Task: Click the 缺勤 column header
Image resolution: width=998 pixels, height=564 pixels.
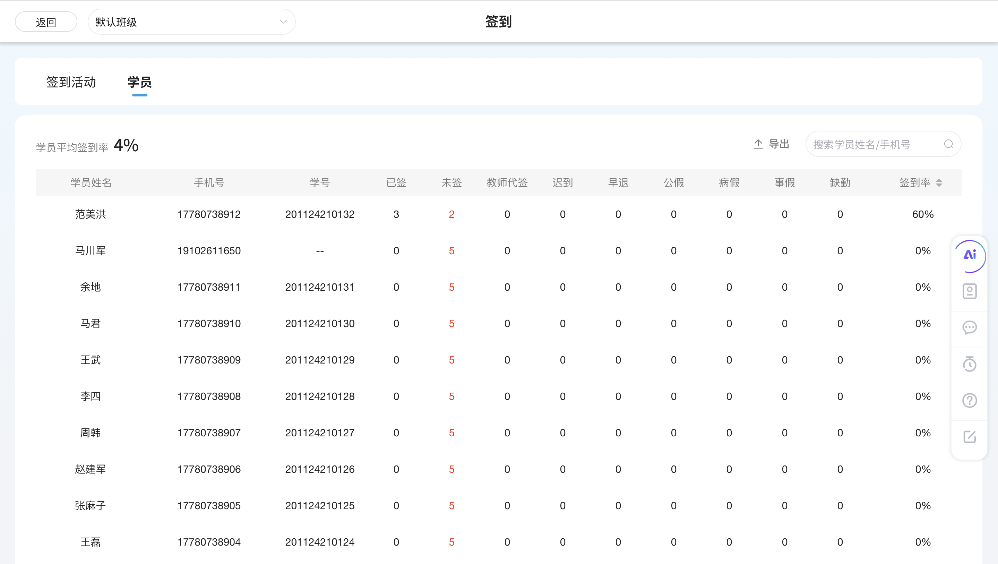Action: (840, 182)
